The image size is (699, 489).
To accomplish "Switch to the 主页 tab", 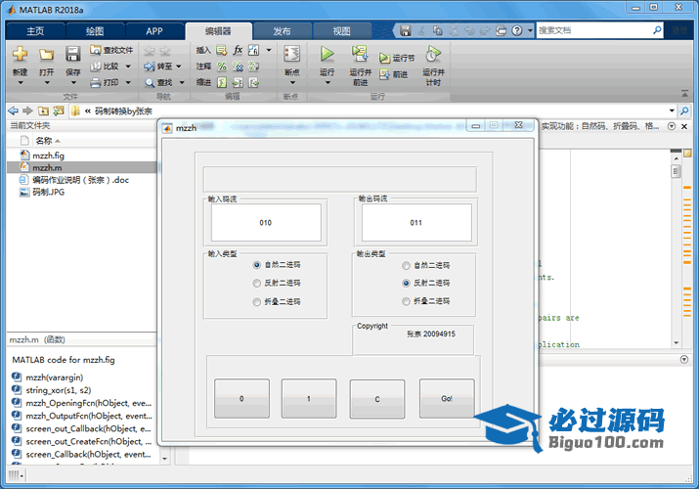I will point(35,31).
